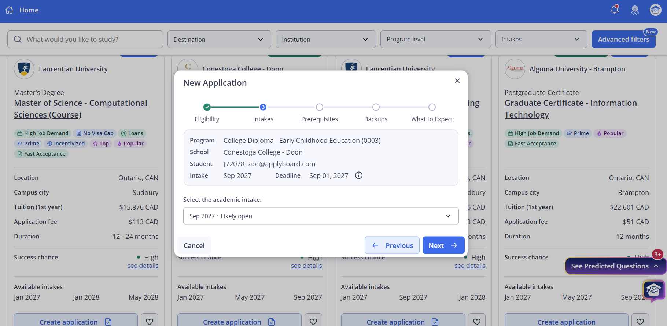667x326 pixels.
Task: Click the search magnifier icon
Action: click(18, 39)
